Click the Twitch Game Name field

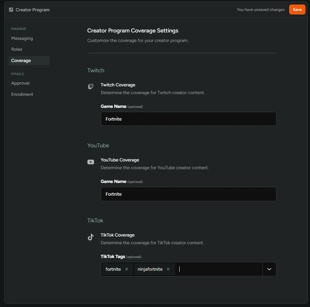point(188,119)
